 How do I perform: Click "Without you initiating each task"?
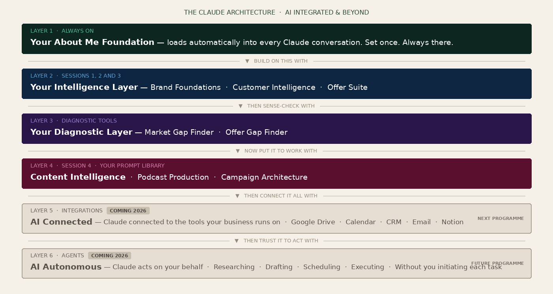[x=448, y=267]
